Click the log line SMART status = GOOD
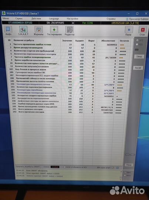 point(43,173)
